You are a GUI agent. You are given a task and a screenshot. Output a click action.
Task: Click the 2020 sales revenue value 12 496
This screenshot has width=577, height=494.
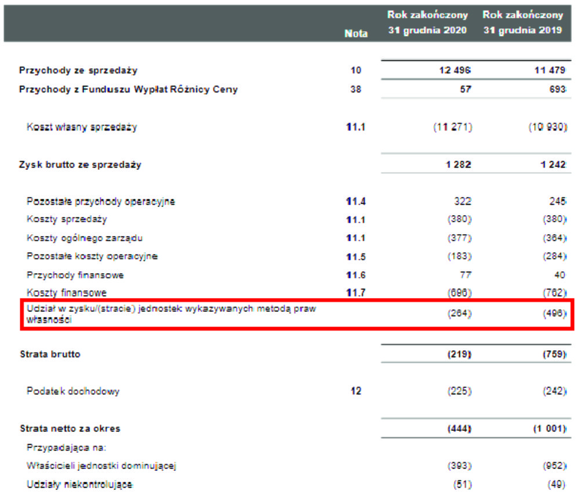[x=455, y=70]
